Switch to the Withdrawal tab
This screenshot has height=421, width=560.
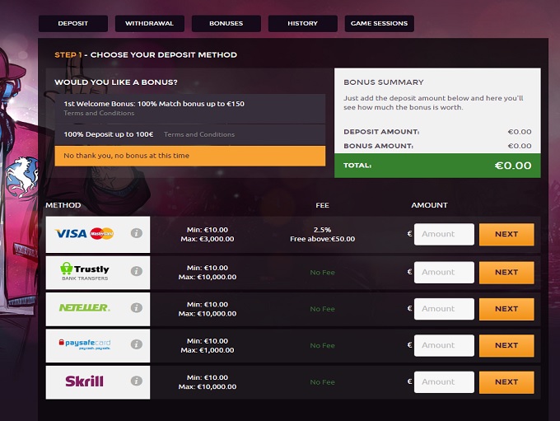pyautogui.click(x=149, y=24)
